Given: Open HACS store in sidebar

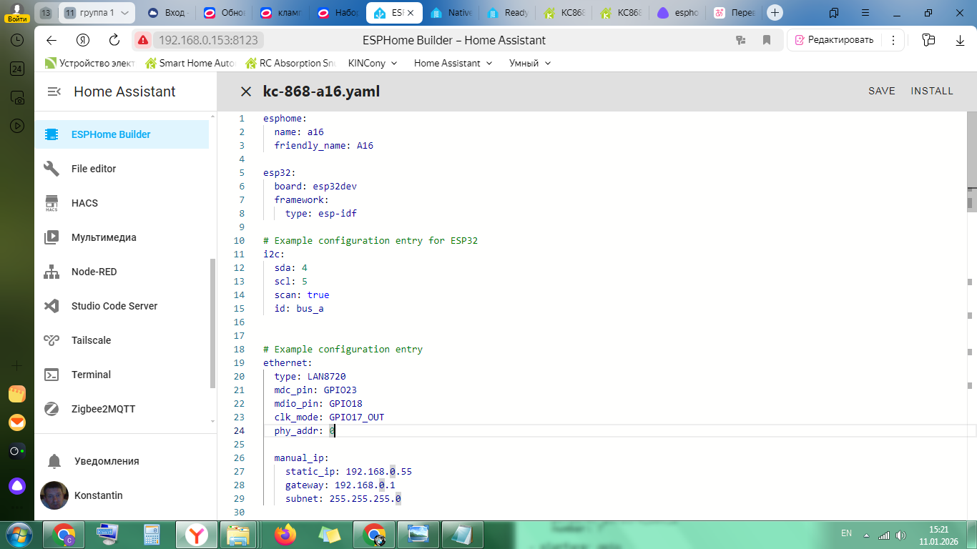Looking at the screenshot, I should [84, 203].
